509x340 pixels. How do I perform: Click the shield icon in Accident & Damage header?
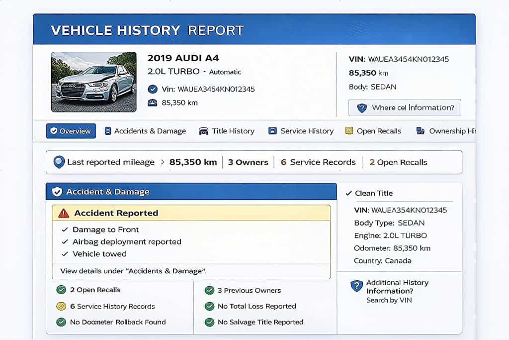[x=57, y=192]
